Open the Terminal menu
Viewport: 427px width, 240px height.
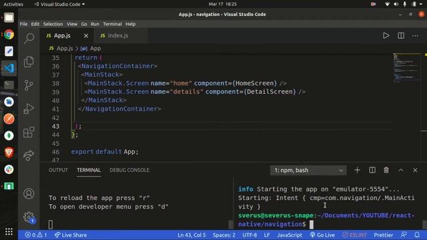113,24
